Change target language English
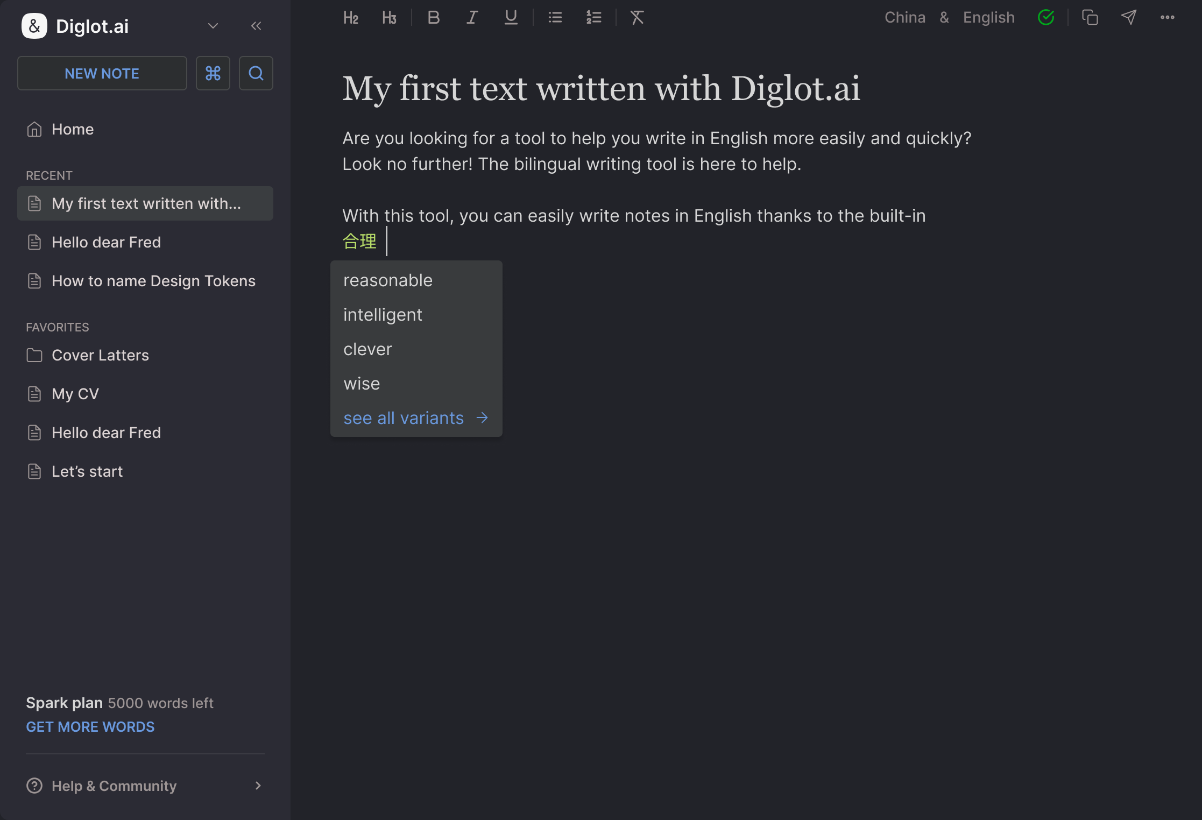This screenshot has height=820, width=1202. [988, 17]
